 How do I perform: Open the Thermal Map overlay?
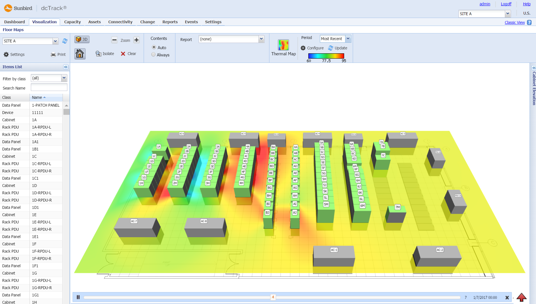283,45
